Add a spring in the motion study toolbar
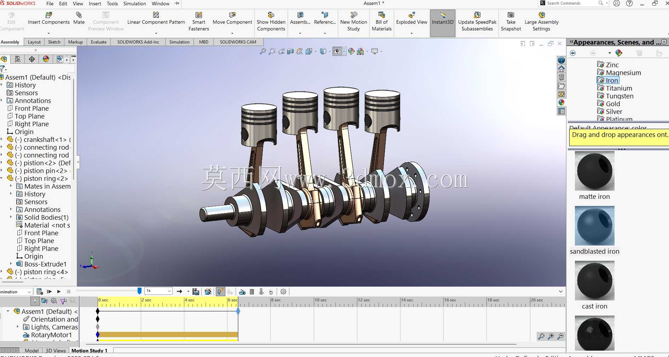Screen dimensions: 669x357 [x=252, y=292]
